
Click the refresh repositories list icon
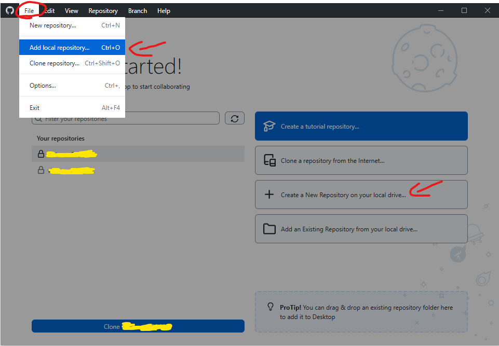tap(235, 118)
